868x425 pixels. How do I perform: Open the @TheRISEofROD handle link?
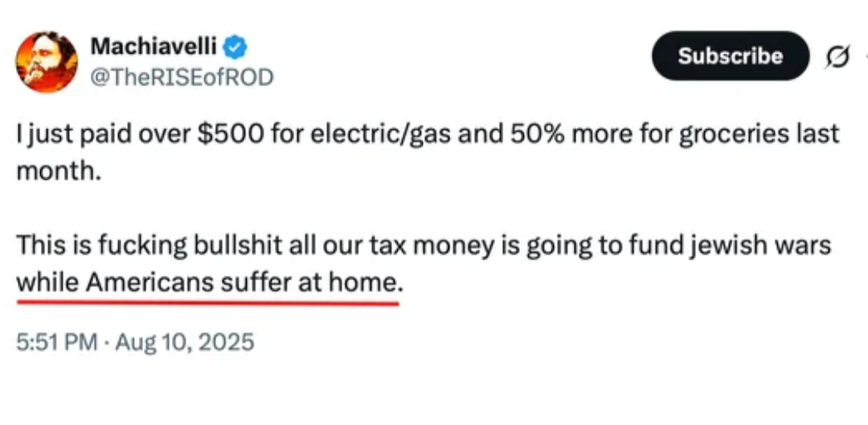click(x=182, y=76)
